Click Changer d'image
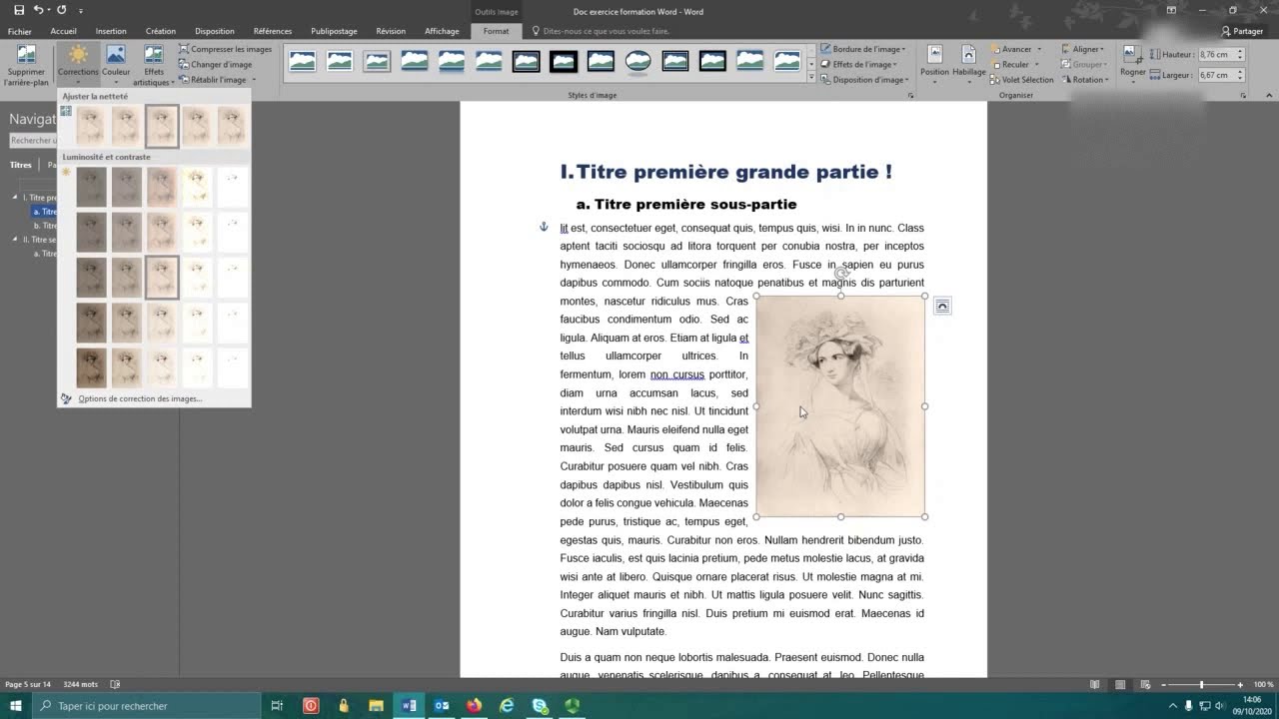The width and height of the screenshot is (1279, 719). click(x=215, y=64)
